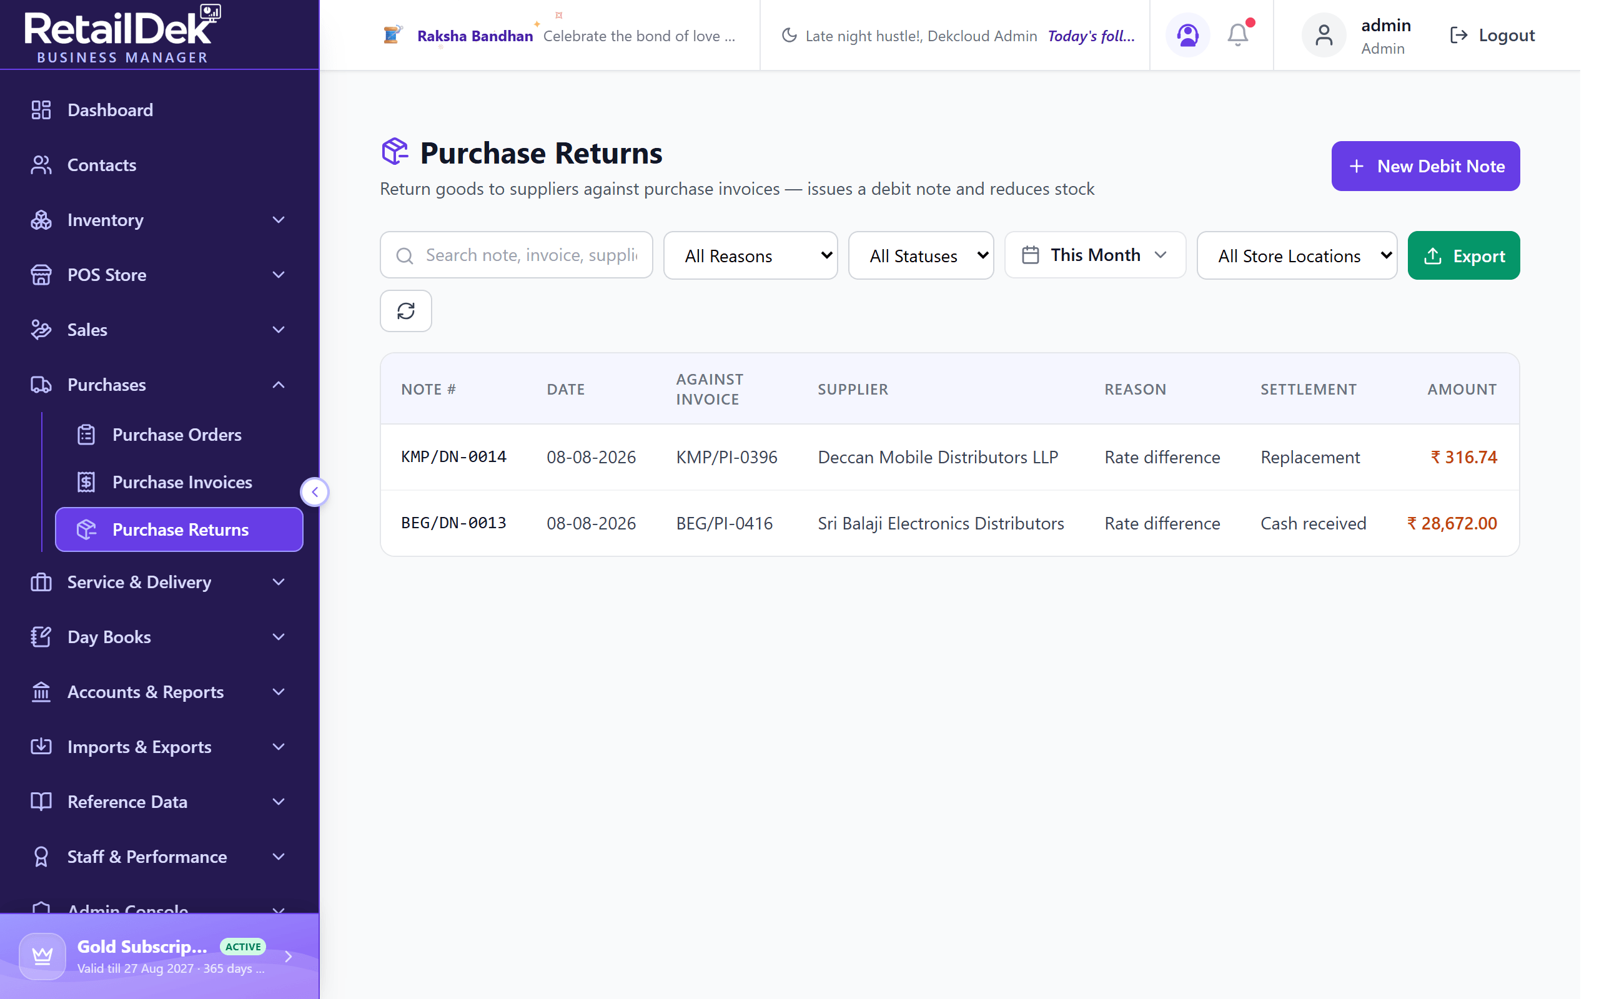Image resolution: width=1599 pixels, height=999 pixels.
Task: Expand the Day Books menu chevron
Action: (279, 636)
